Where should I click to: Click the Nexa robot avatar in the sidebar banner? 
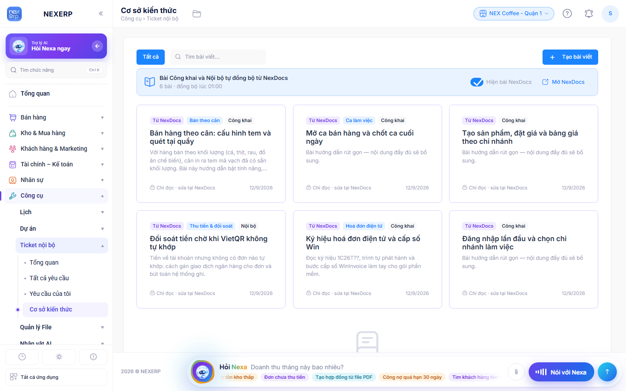coord(19,46)
